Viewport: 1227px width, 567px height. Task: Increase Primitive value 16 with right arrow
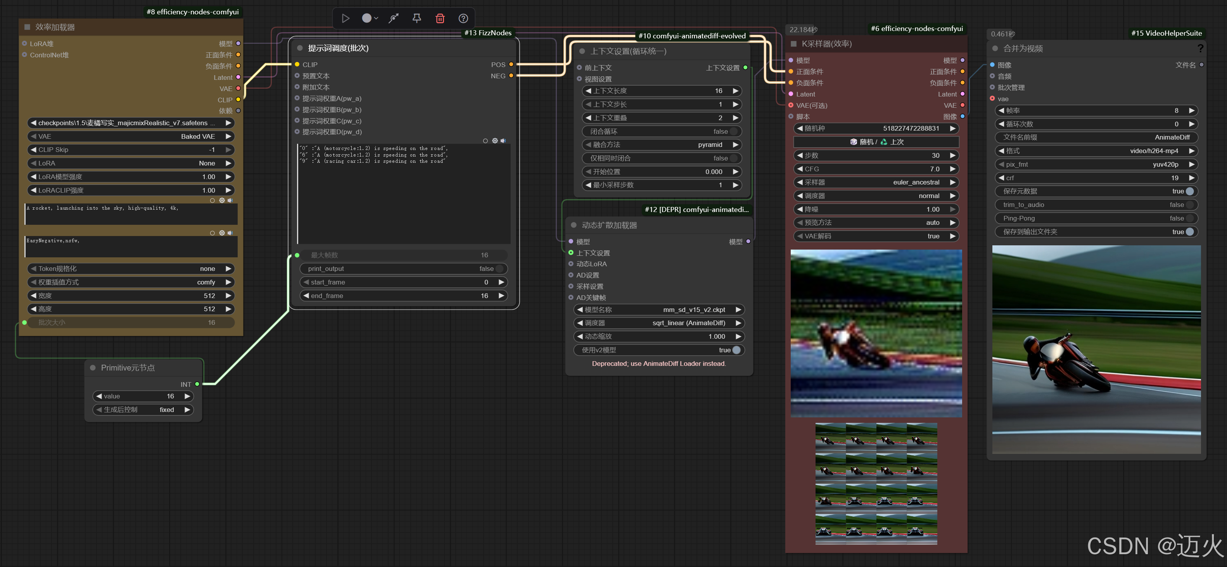pyautogui.click(x=187, y=396)
